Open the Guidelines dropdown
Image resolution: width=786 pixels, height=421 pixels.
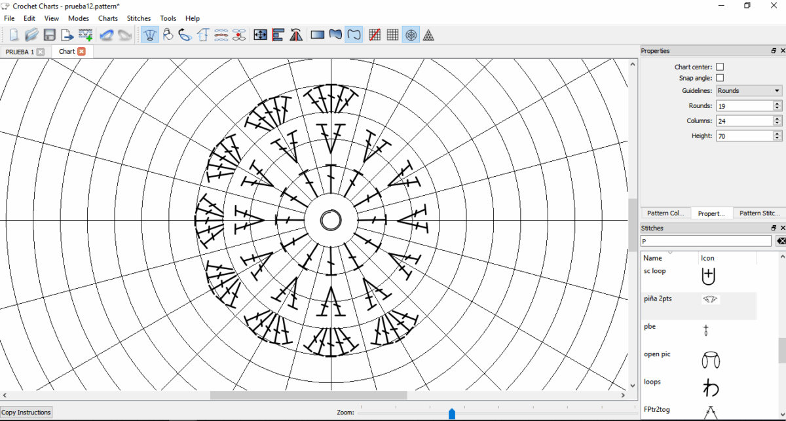[x=749, y=91]
